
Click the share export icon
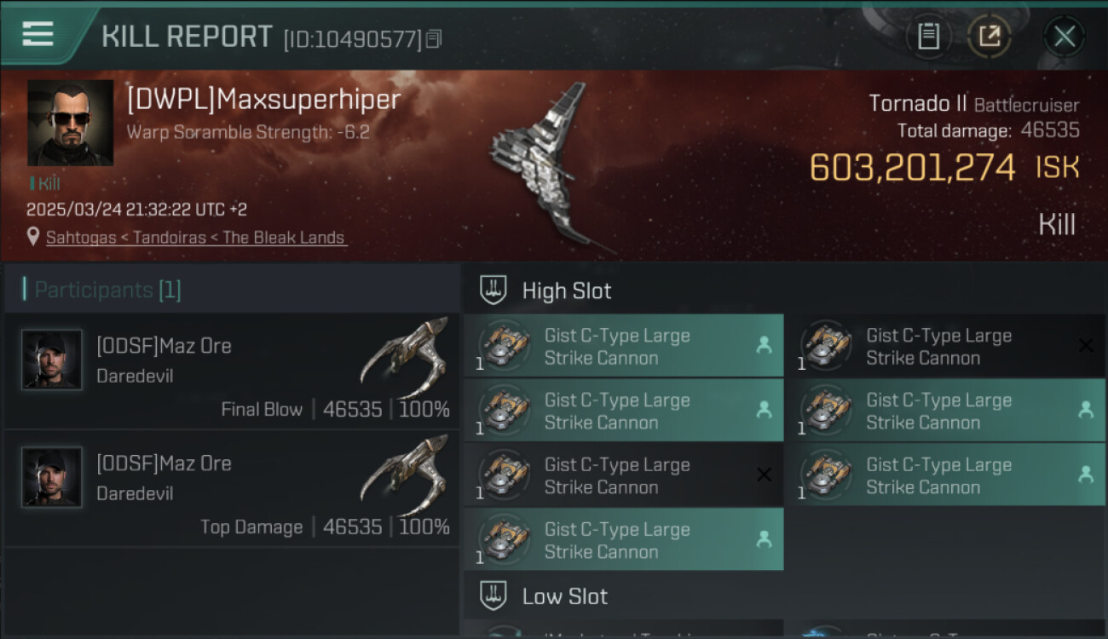pos(990,37)
